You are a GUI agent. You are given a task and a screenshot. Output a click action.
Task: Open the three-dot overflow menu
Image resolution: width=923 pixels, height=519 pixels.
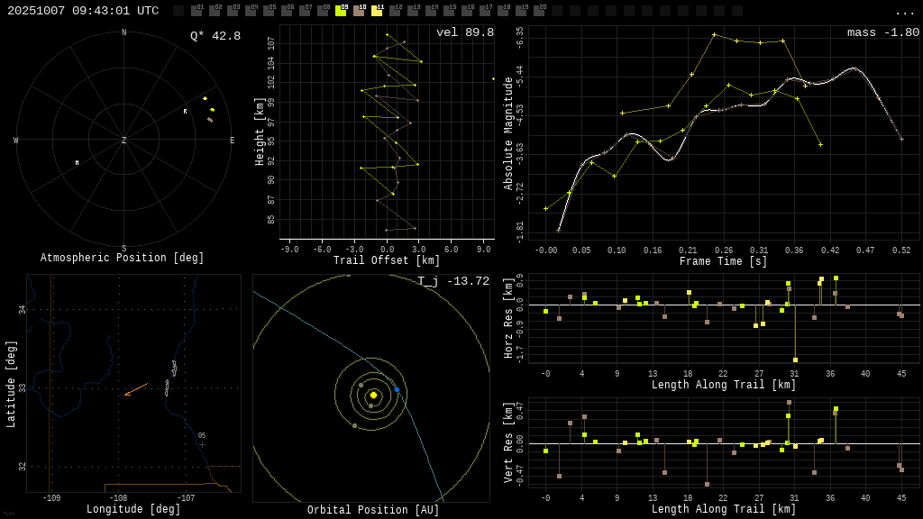pyautogui.click(x=904, y=12)
